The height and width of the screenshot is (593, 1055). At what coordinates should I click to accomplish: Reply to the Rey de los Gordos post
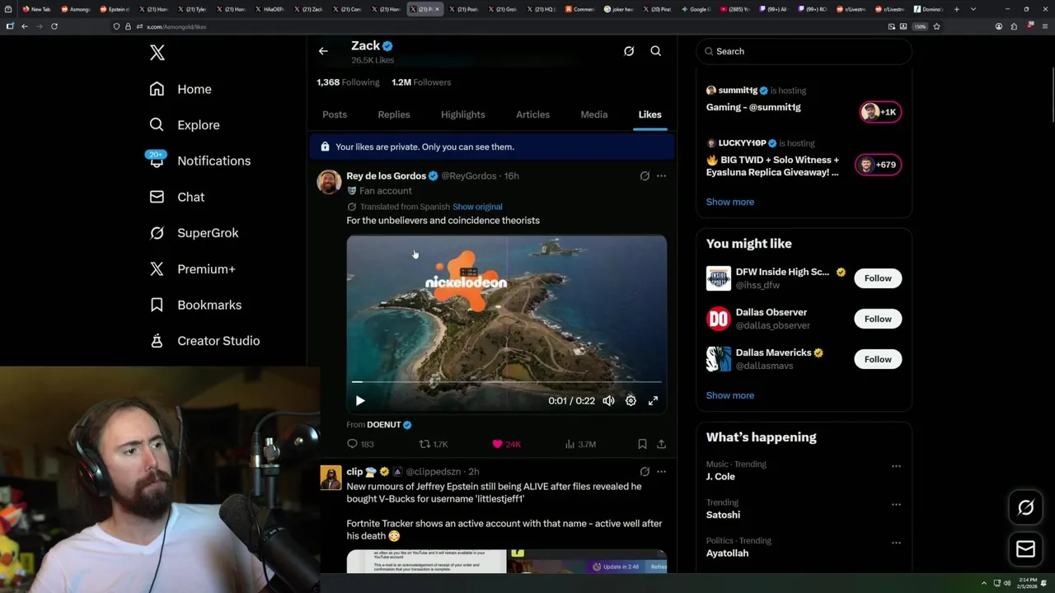click(x=360, y=444)
